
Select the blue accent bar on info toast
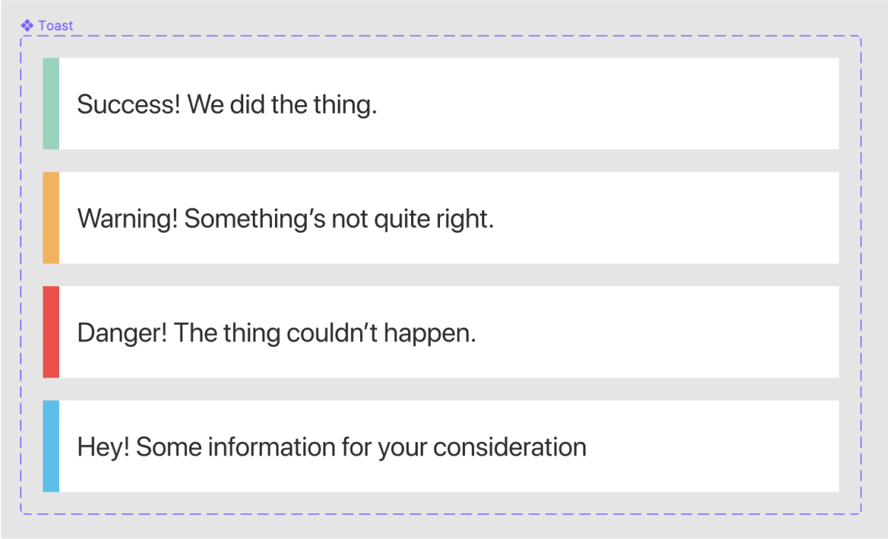coord(51,446)
